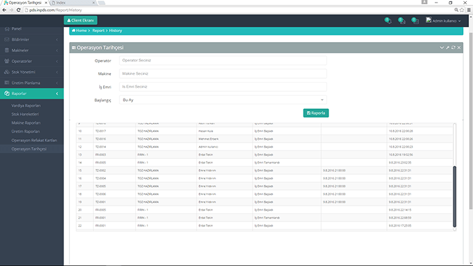Click the browser back arrow
Viewport: 473px width, 266px height.
pyautogui.click(x=4, y=10)
